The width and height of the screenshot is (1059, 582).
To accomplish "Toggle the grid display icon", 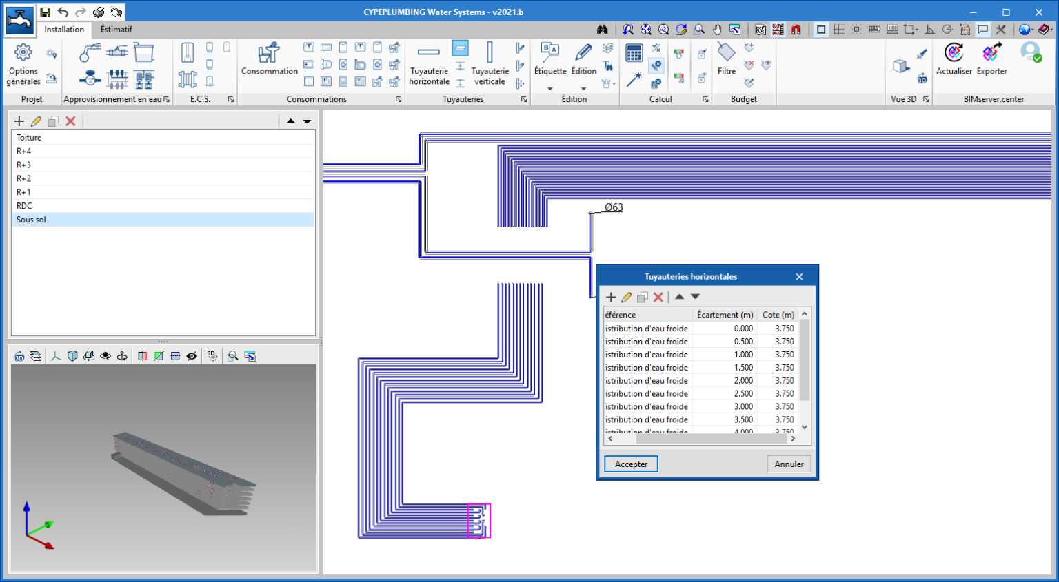I will (x=839, y=30).
